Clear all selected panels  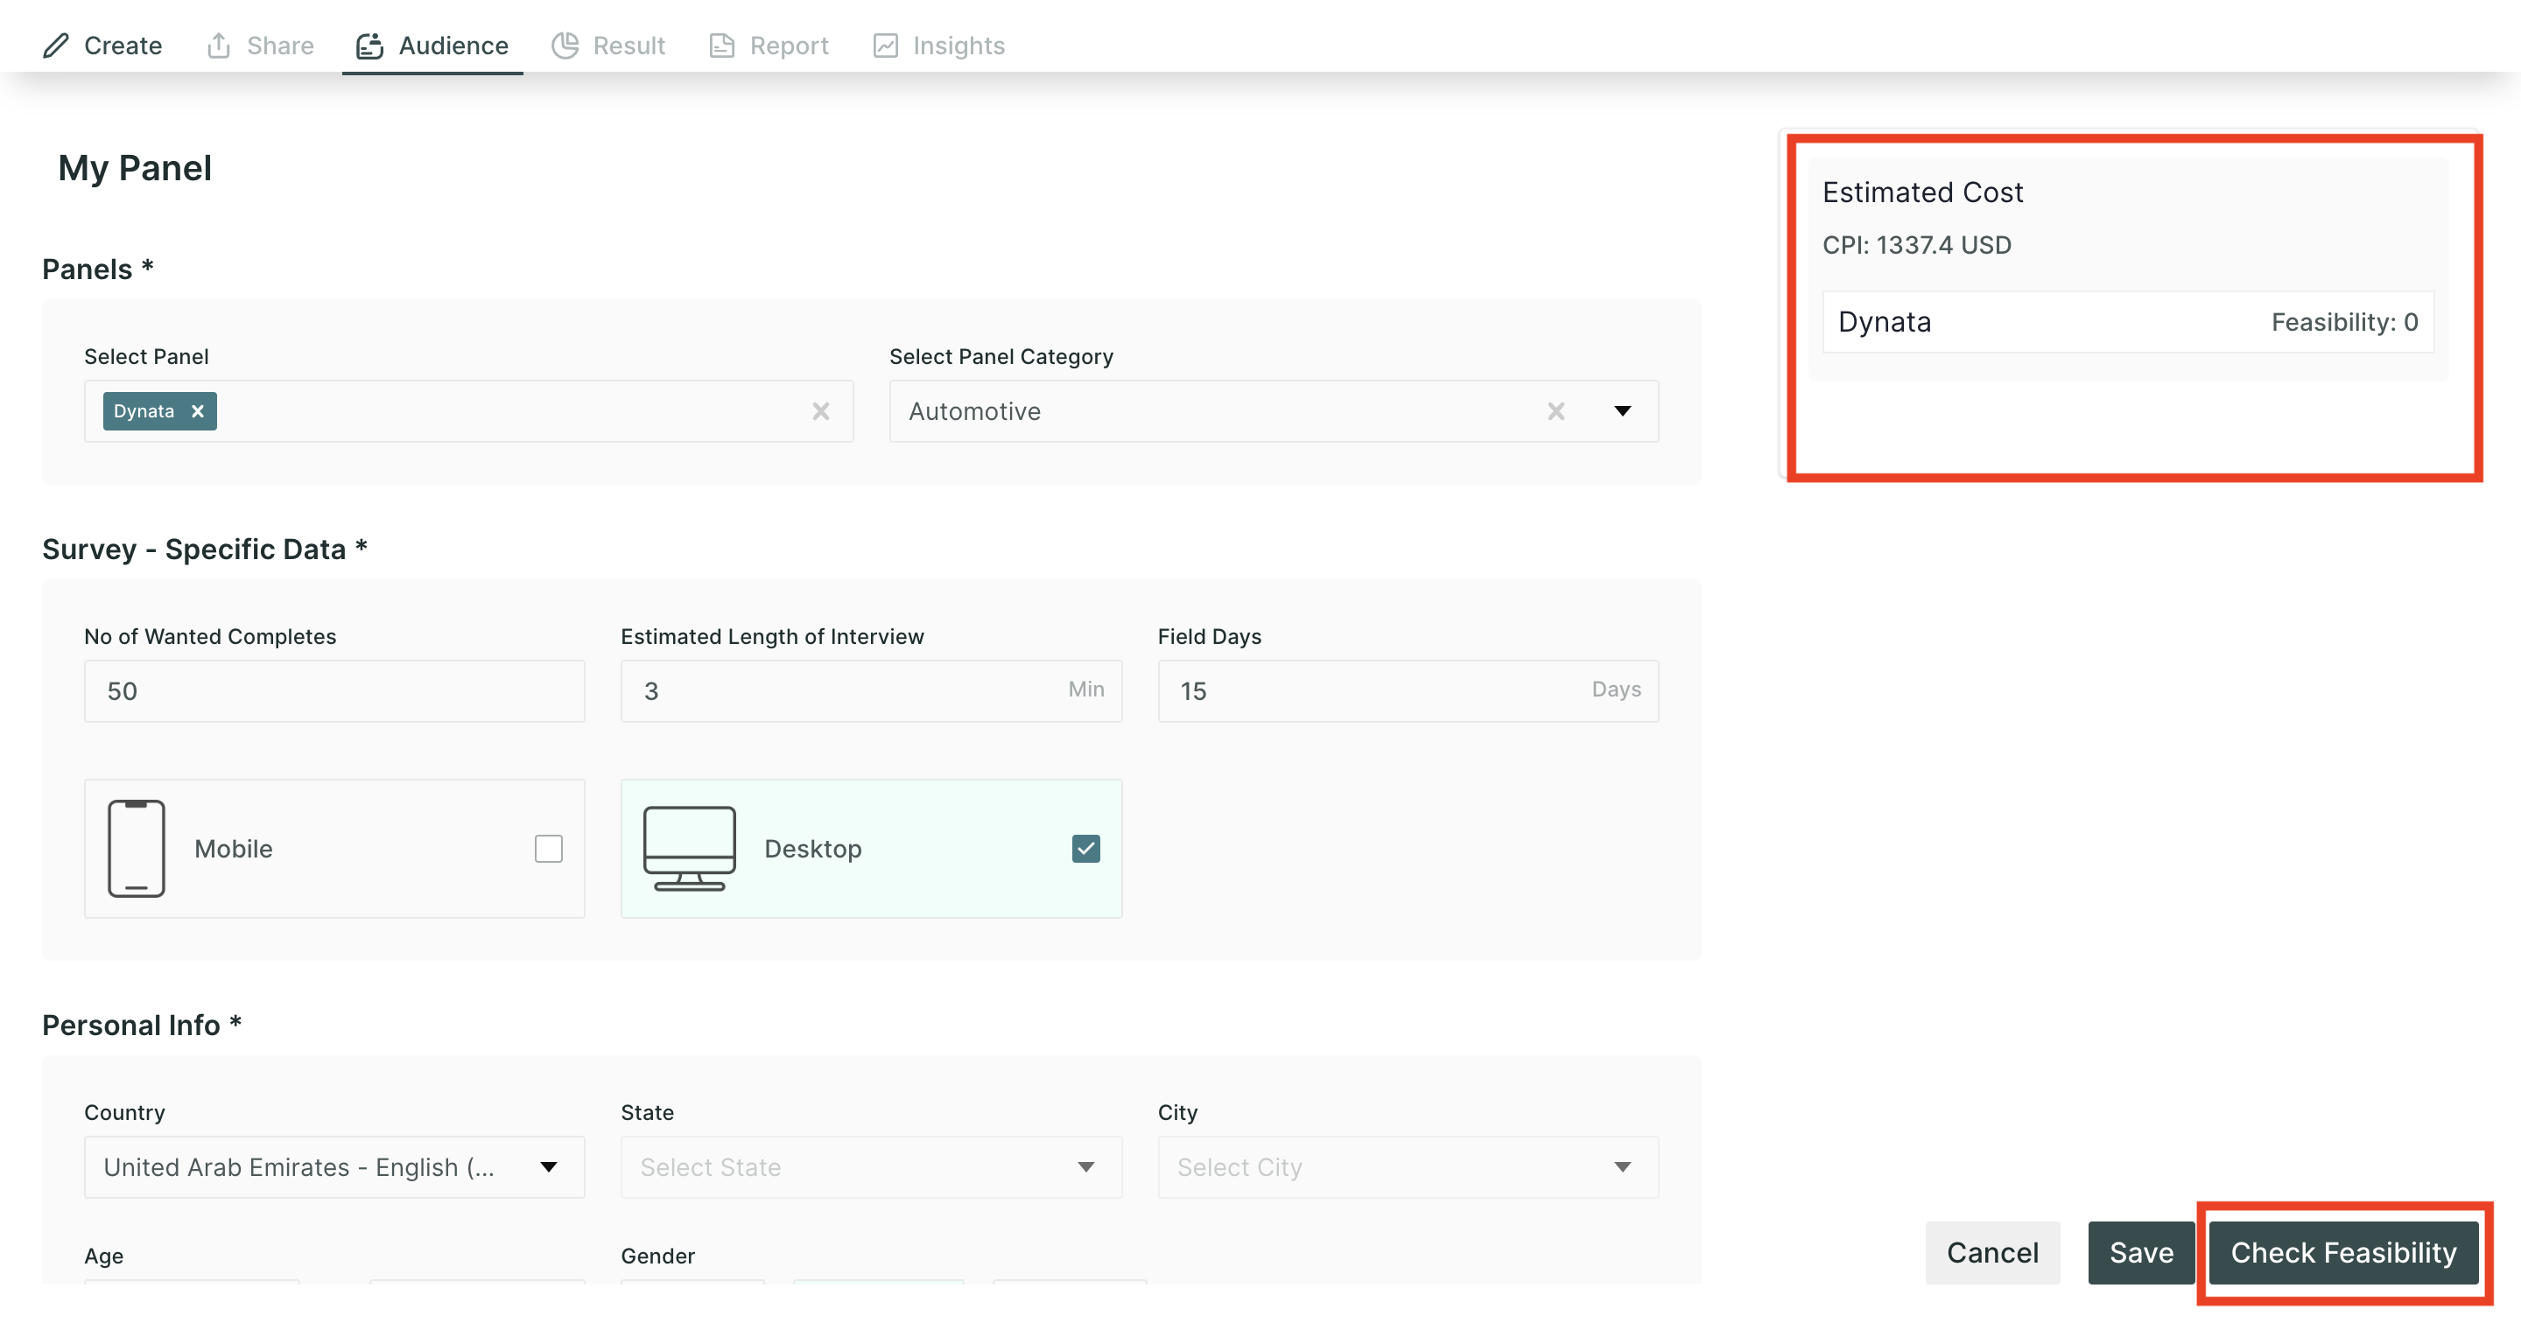(x=821, y=410)
